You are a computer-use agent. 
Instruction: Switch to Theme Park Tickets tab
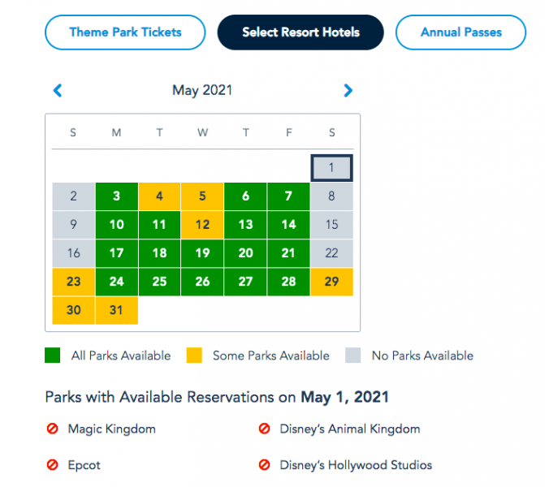pos(125,32)
